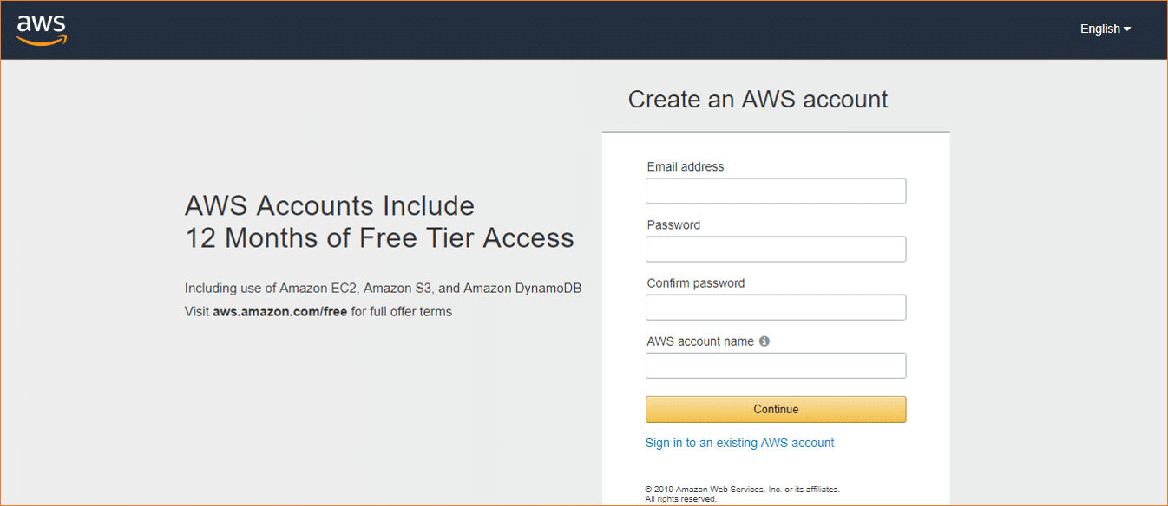Select the Confirm password text box
This screenshot has height=506, width=1168.
[x=776, y=307]
